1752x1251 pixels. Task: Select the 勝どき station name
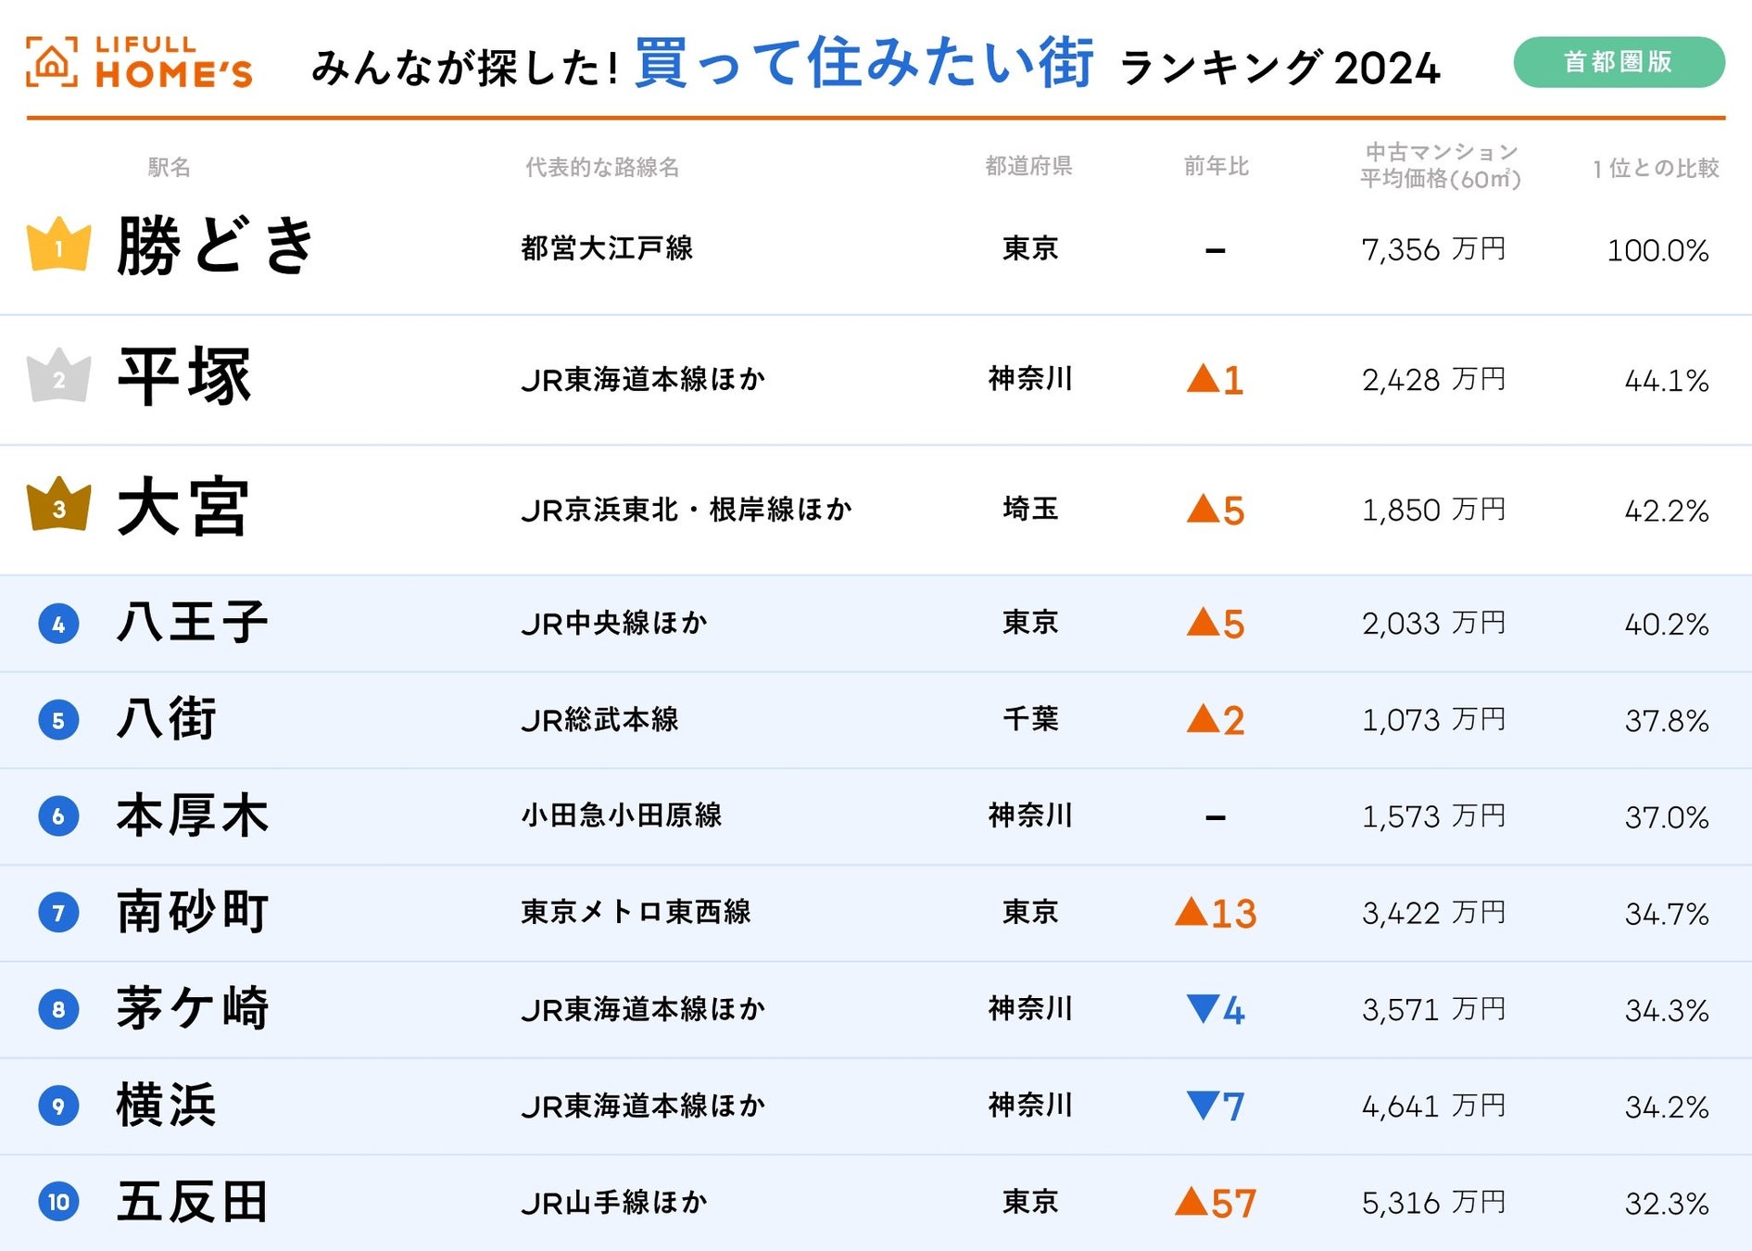(216, 246)
